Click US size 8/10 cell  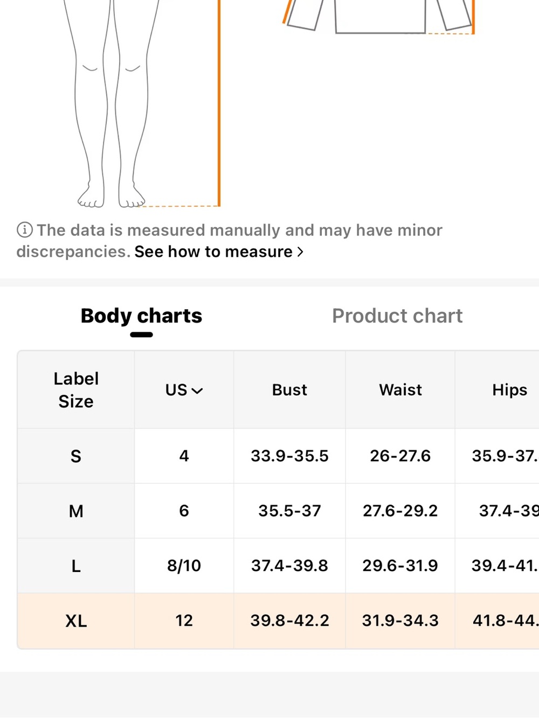point(184,566)
